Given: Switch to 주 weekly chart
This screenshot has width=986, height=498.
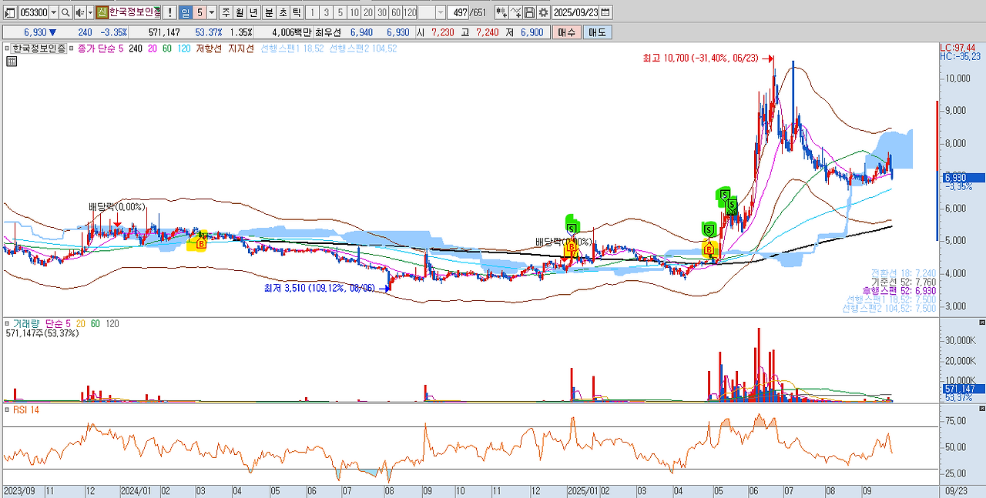Looking at the screenshot, I should tap(226, 12).
